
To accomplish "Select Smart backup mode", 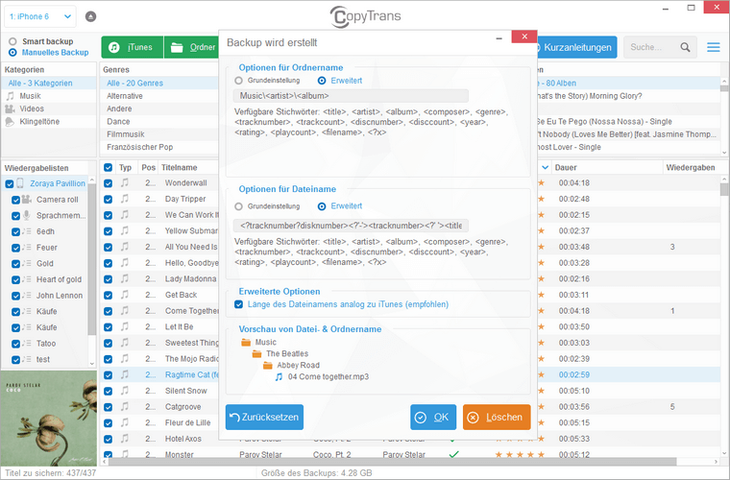I will point(12,41).
